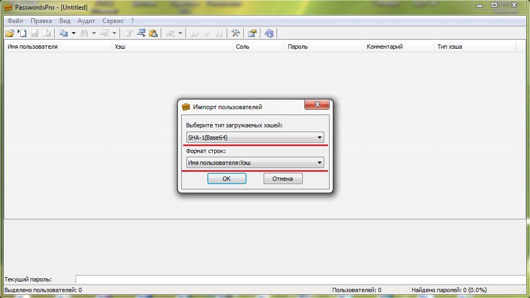Click the grayed-out start attack icon

(x=195, y=33)
